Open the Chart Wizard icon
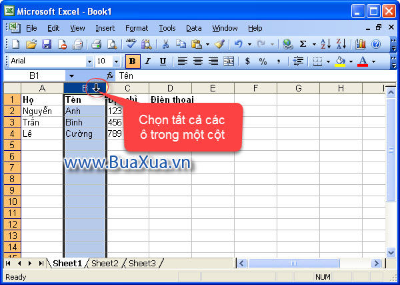Viewport: 400px width, 285px height. 361,45
